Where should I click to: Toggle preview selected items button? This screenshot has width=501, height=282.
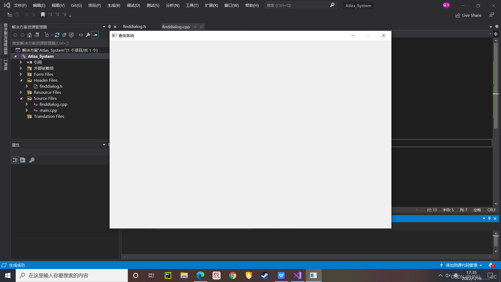tap(95, 35)
